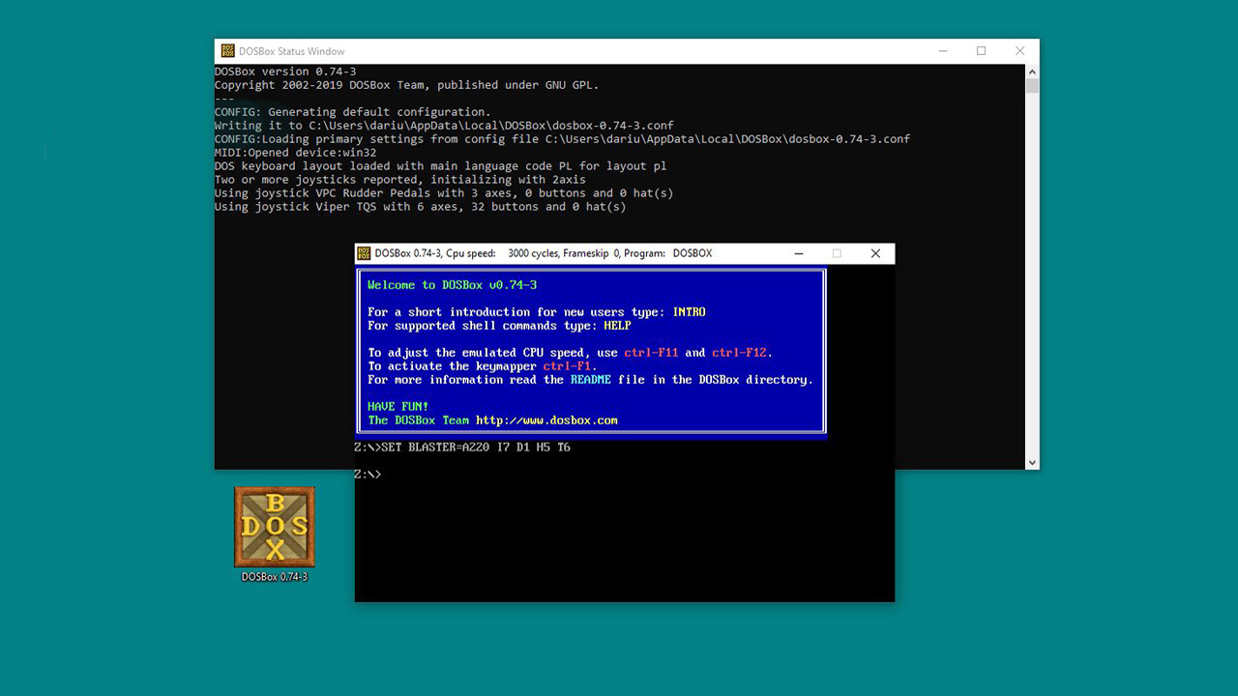Minimize the DOSBox Status Window

click(943, 50)
